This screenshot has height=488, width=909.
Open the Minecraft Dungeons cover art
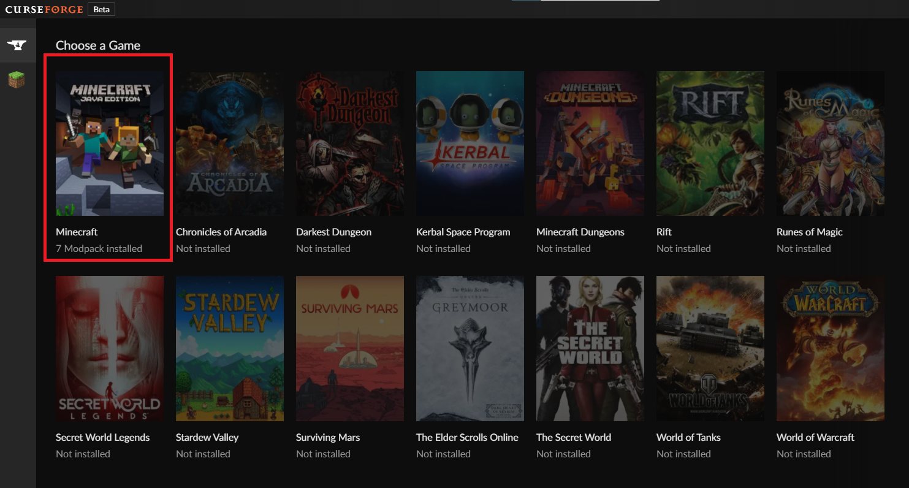(x=590, y=143)
